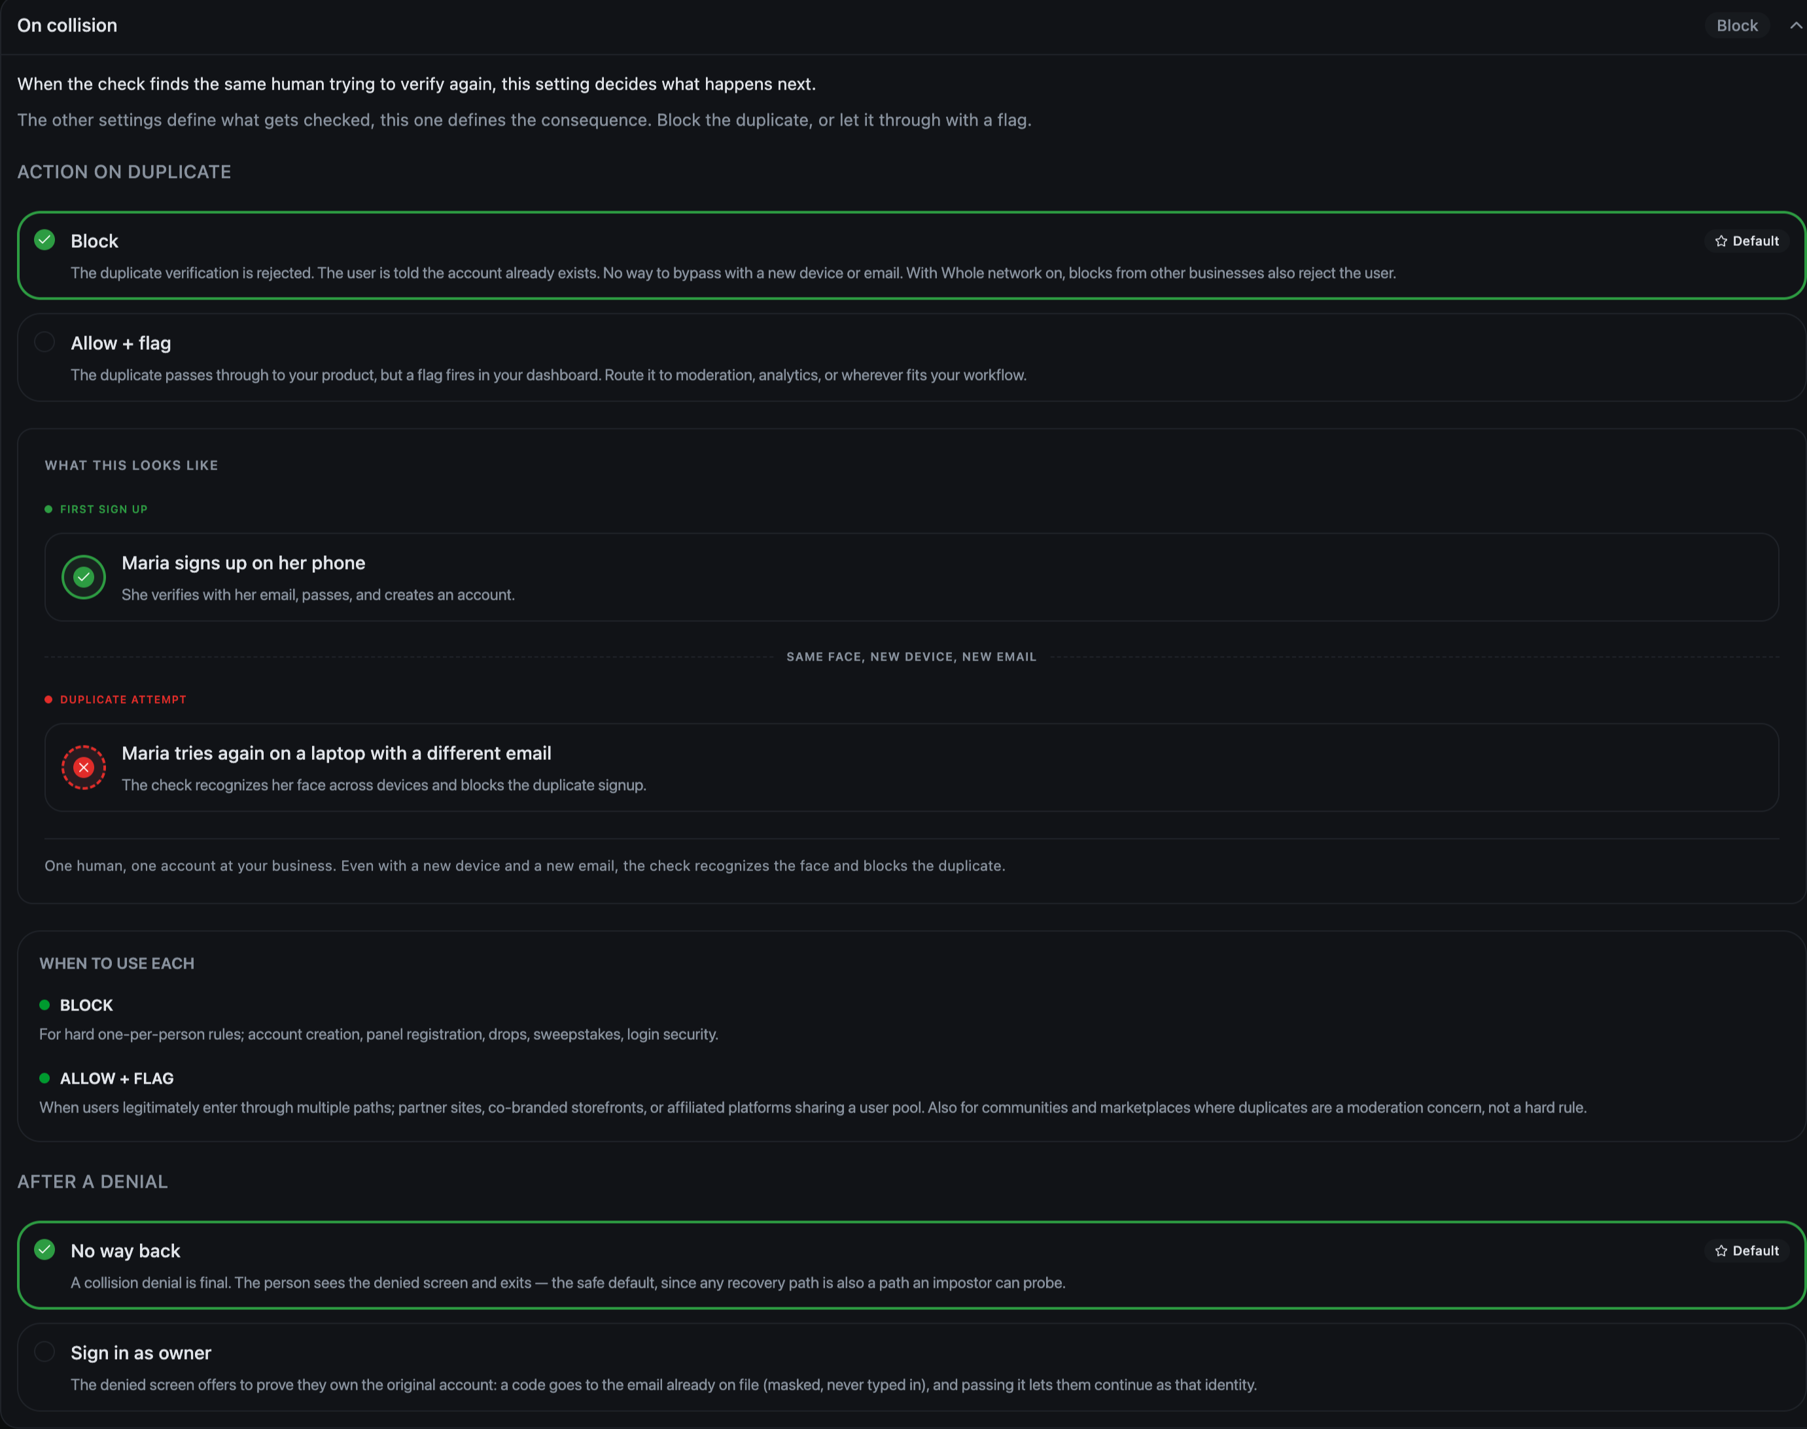Click the red dot next to DUPLICATE ATTEMPT
This screenshot has height=1429, width=1807.
click(x=48, y=699)
